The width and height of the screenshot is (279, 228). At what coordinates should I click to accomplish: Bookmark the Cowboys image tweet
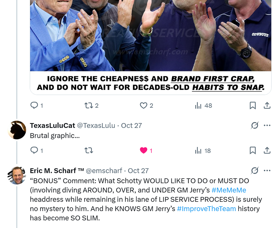[253, 106]
